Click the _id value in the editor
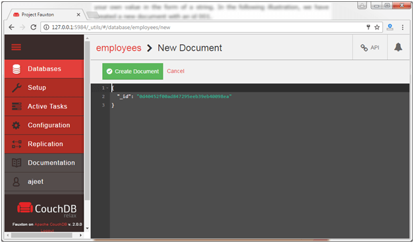 [x=184, y=97]
